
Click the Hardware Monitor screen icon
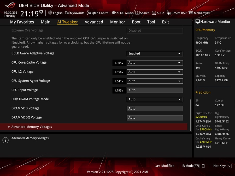(x=198, y=22)
